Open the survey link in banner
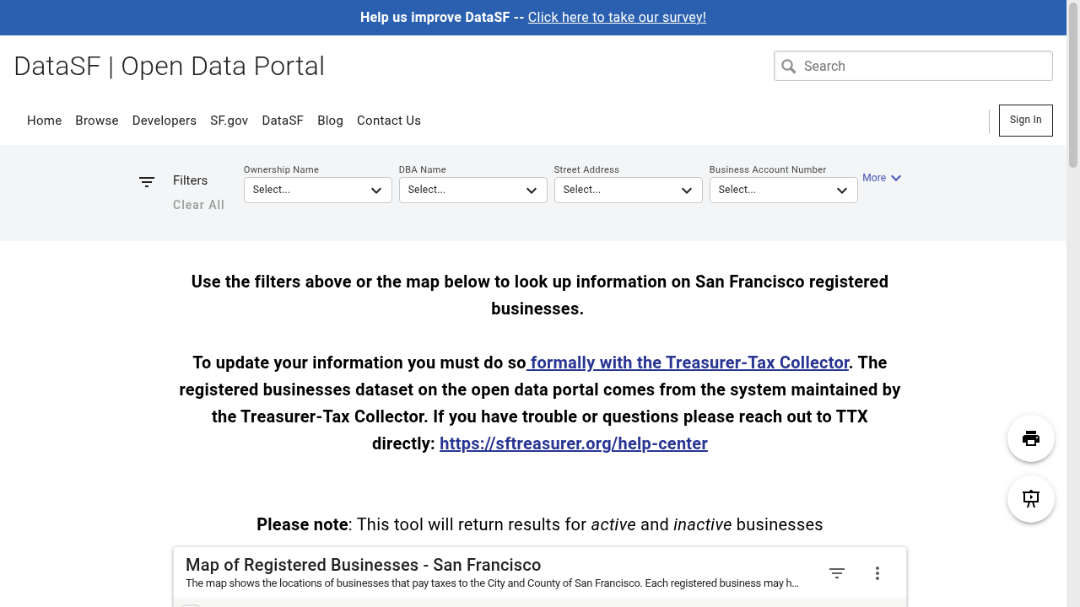1080x607 pixels. click(x=617, y=18)
